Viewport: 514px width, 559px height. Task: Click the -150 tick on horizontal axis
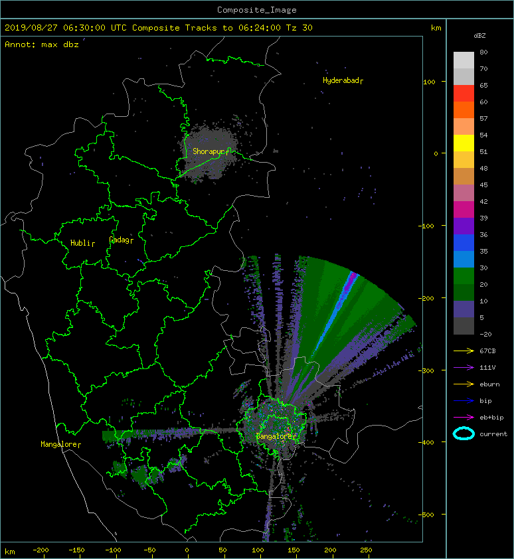point(76,550)
